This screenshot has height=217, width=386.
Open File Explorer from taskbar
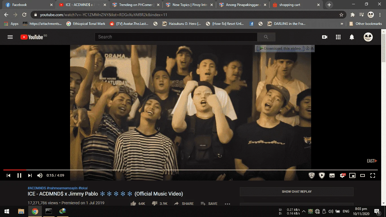coord(21,211)
